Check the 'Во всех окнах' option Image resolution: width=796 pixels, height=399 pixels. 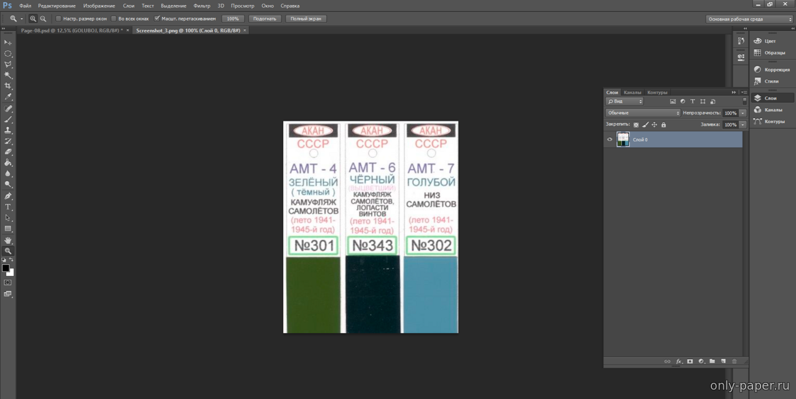coord(114,19)
